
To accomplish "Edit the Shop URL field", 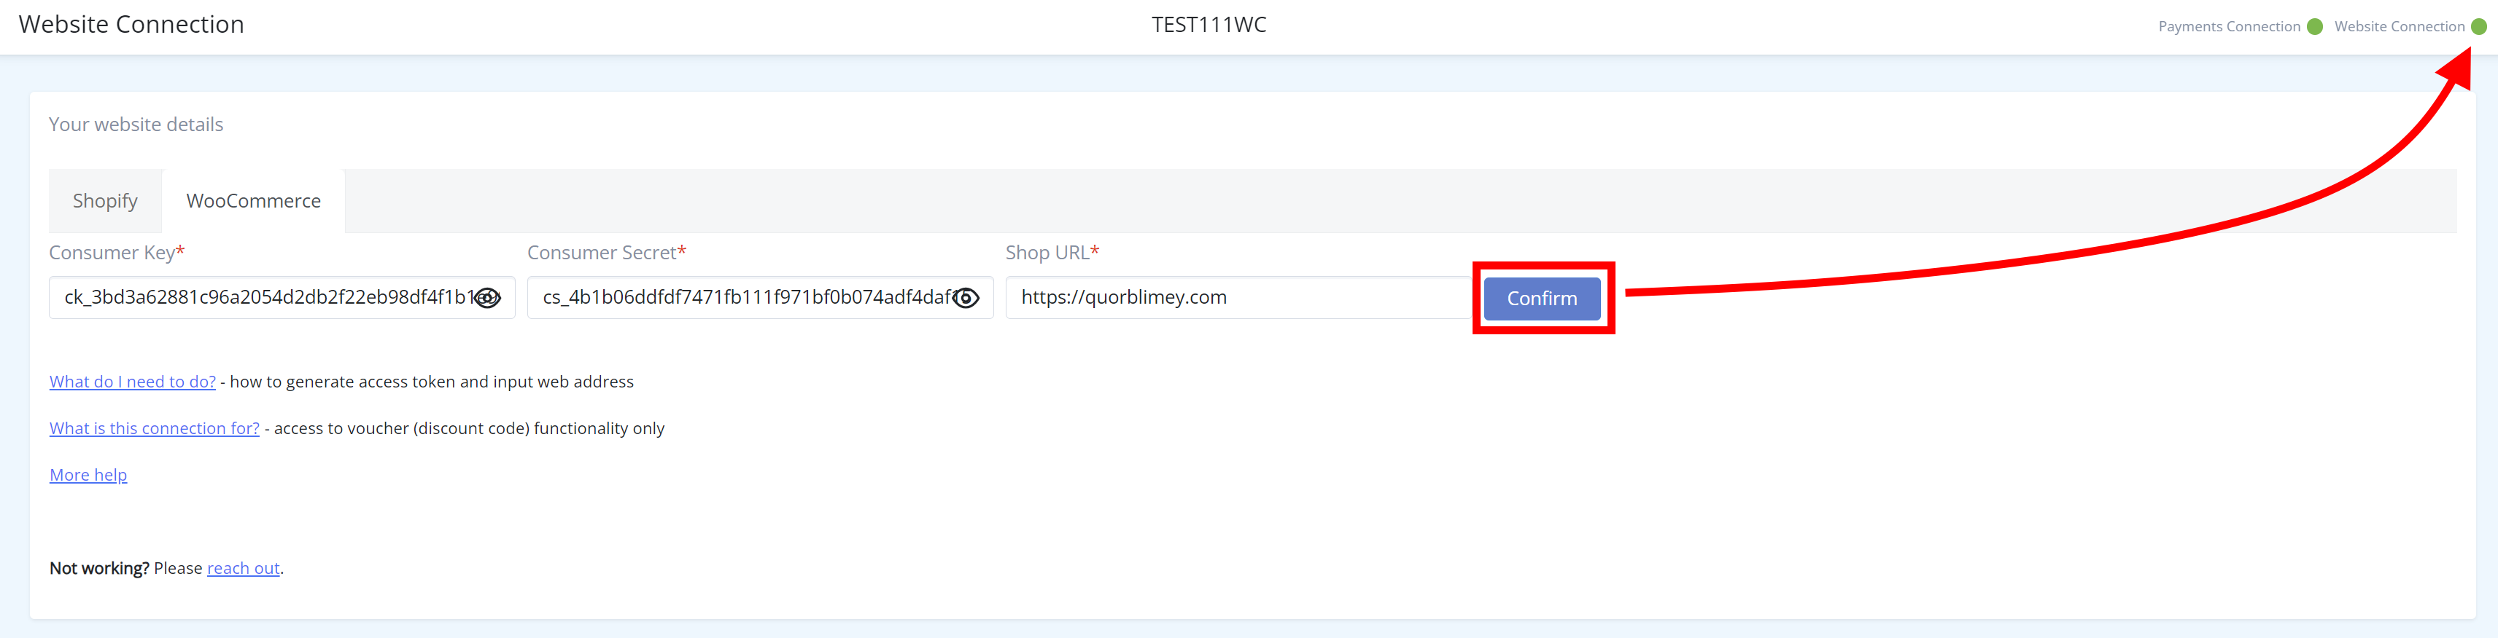I will click(x=1238, y=297).
